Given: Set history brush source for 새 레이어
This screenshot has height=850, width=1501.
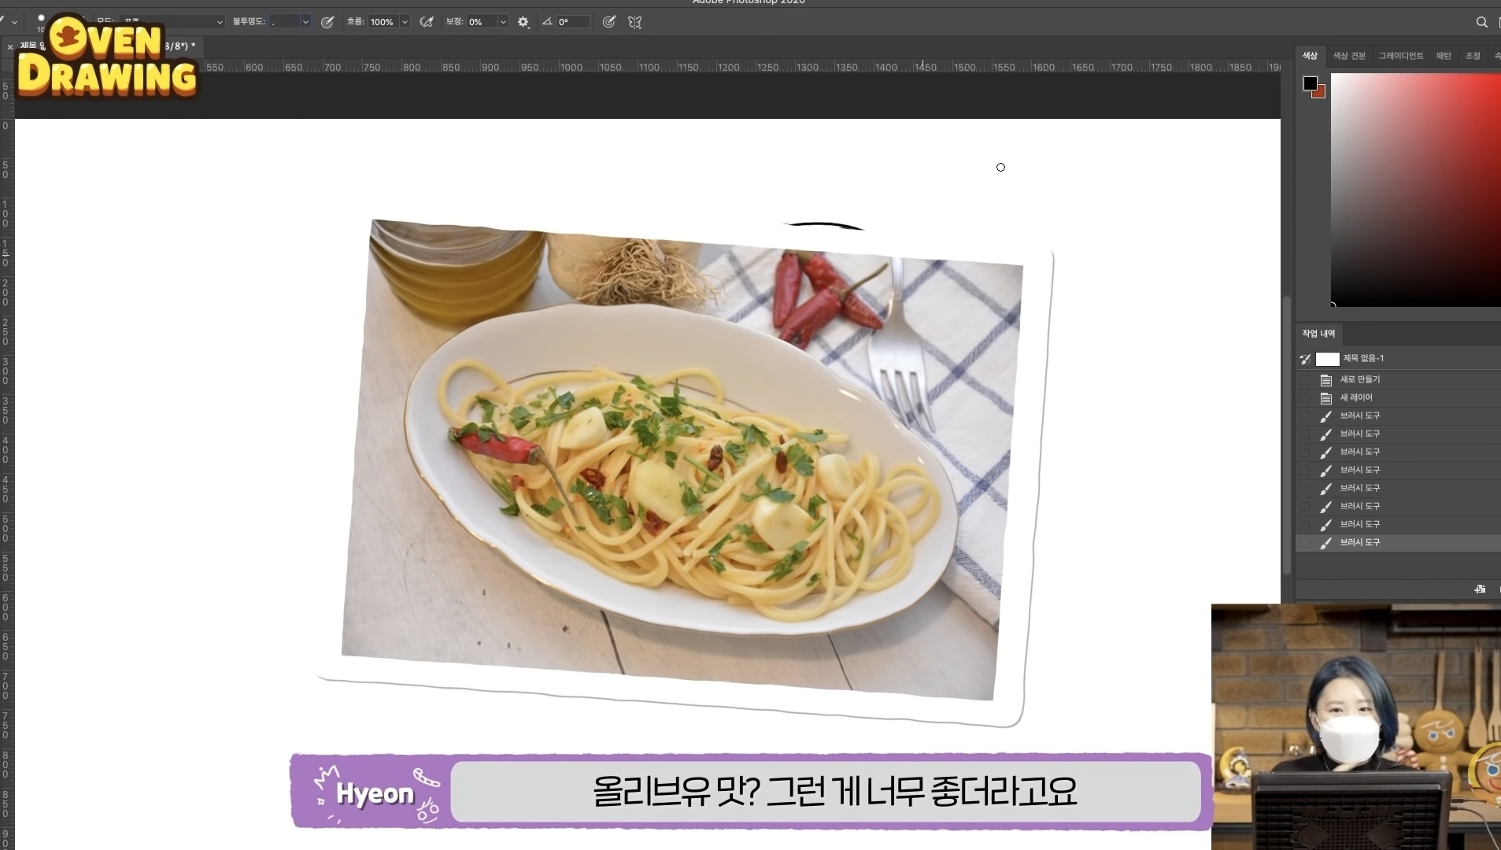Looking at the screenshot, I should pos(1306,397).
